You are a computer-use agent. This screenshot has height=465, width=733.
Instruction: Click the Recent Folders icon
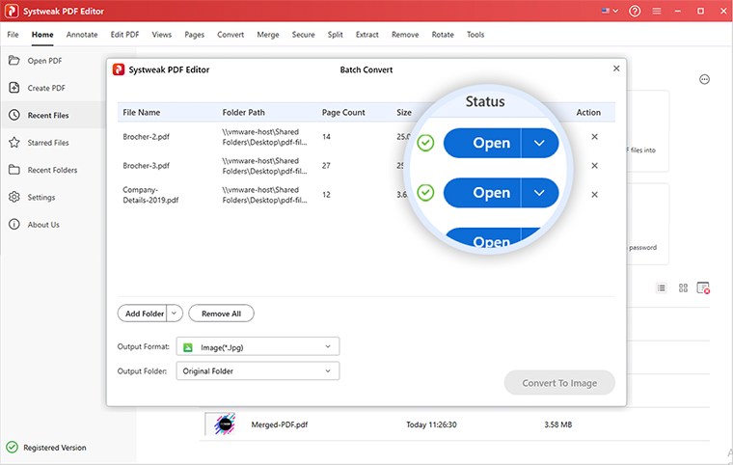[x=14, y=170]
